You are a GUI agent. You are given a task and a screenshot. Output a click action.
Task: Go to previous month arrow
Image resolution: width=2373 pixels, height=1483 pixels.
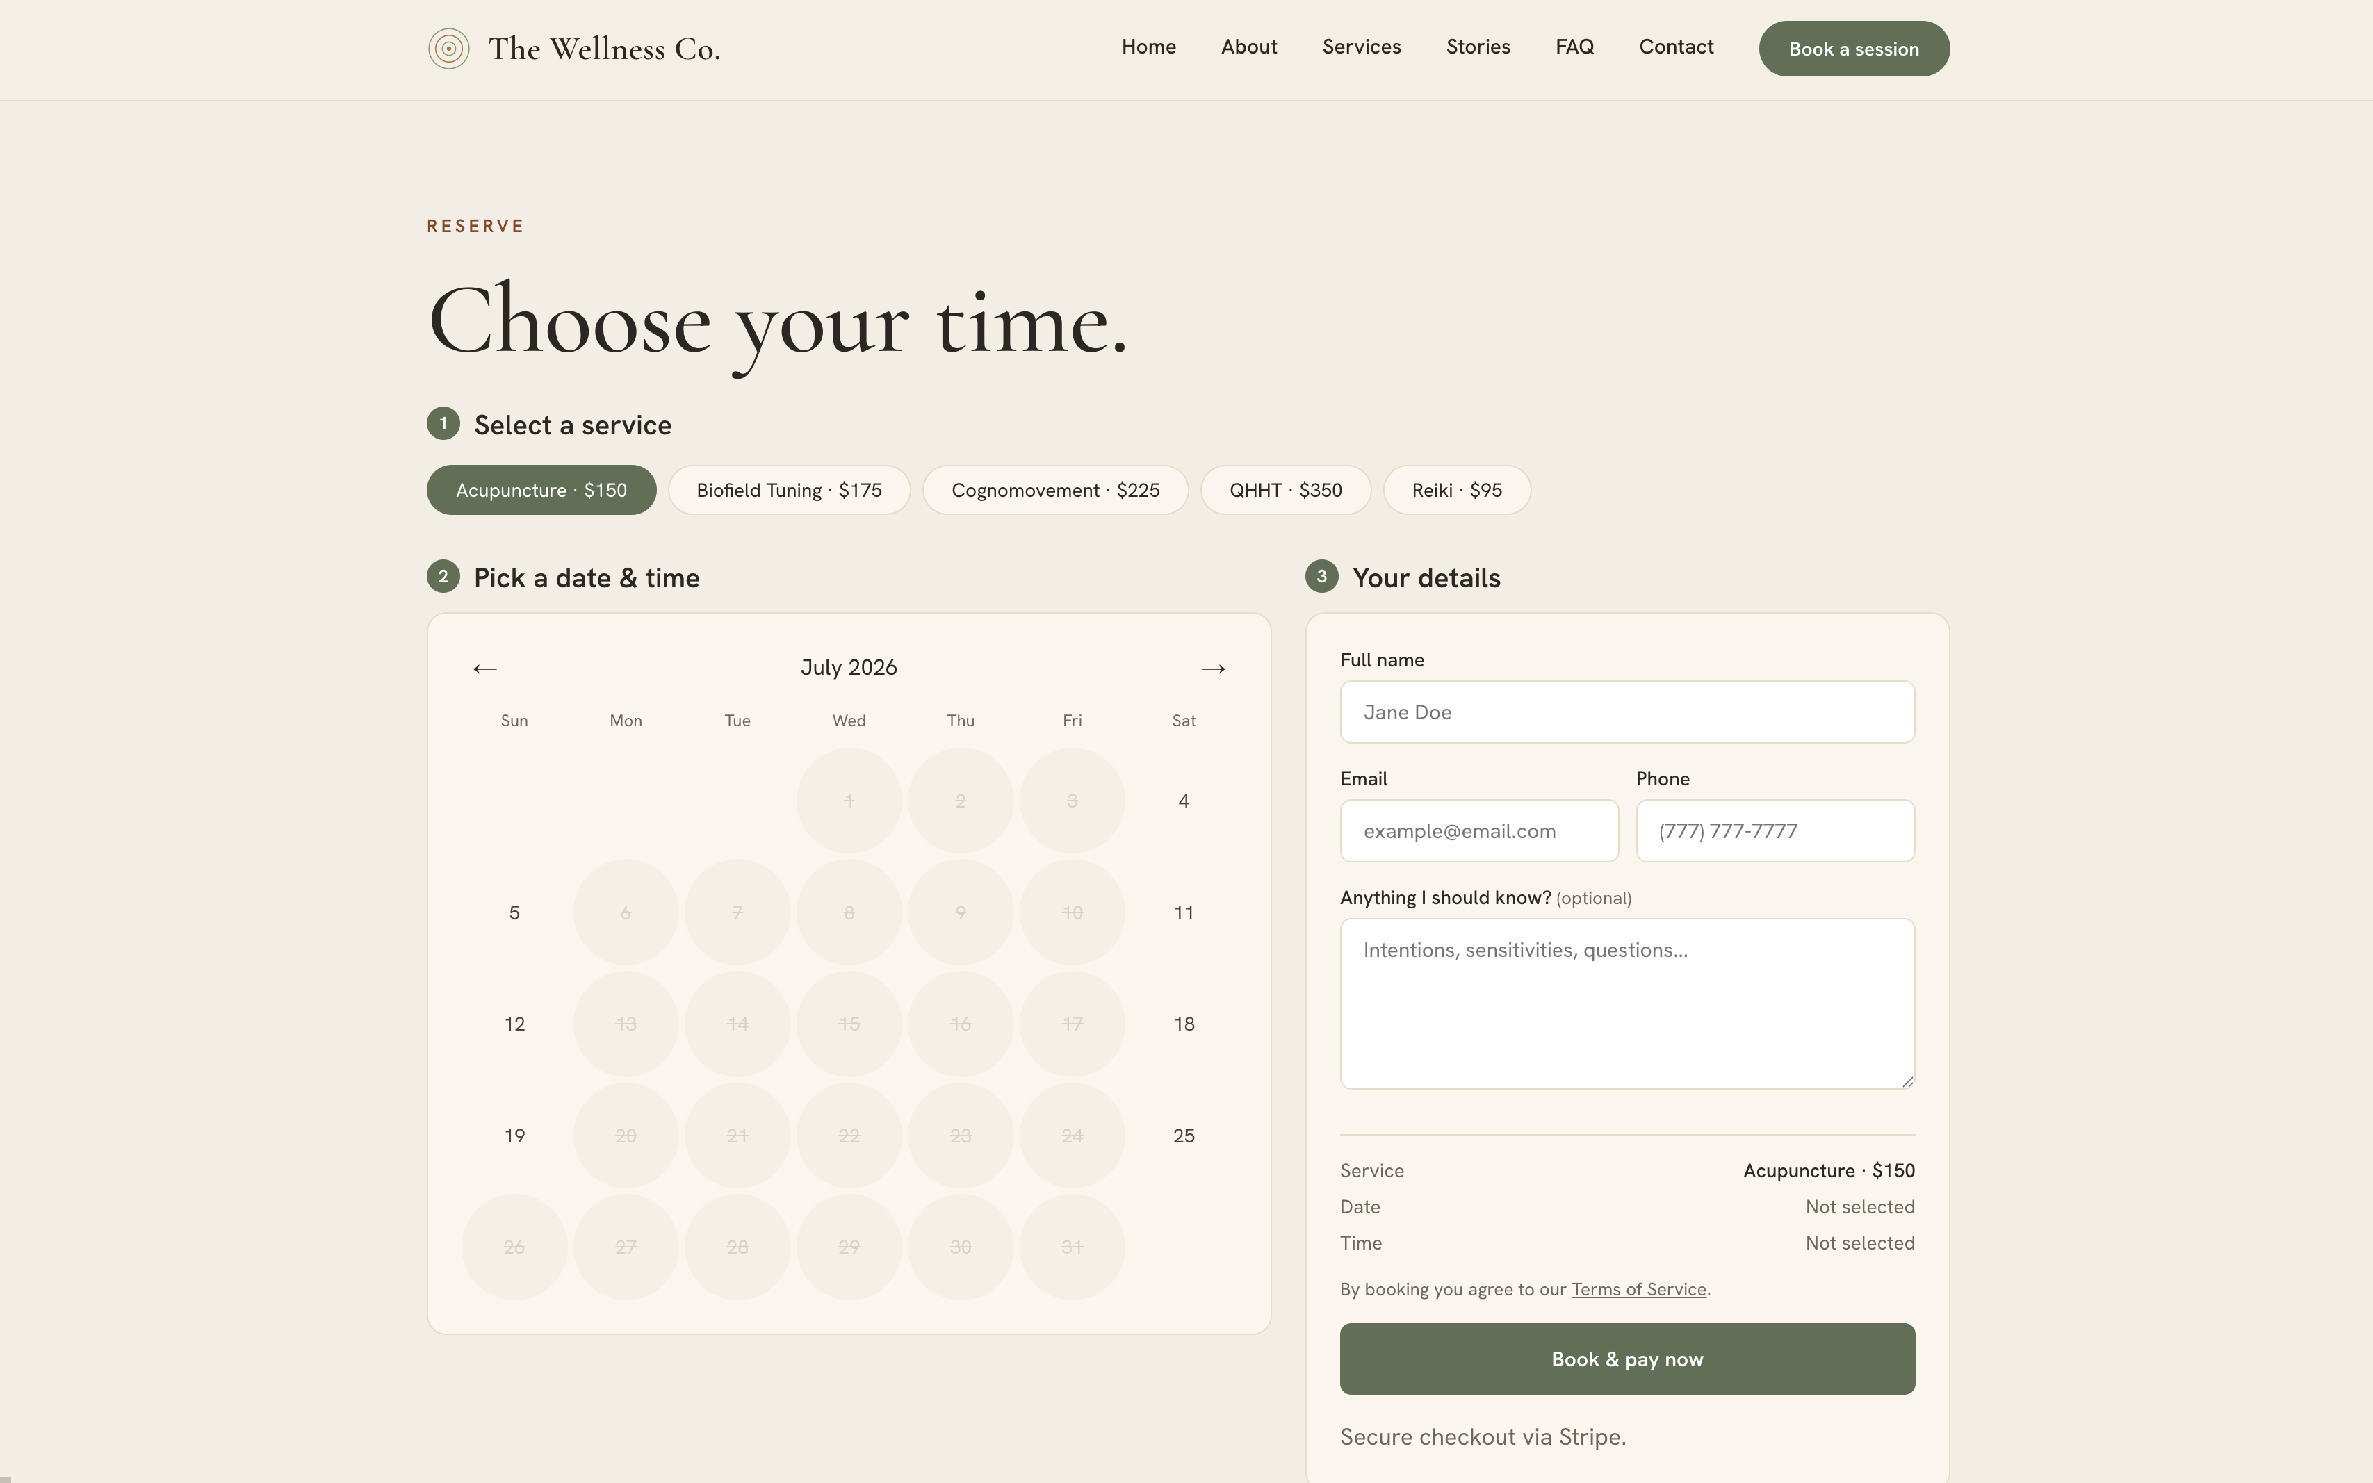pyautogui.click(x=484, y=669)
